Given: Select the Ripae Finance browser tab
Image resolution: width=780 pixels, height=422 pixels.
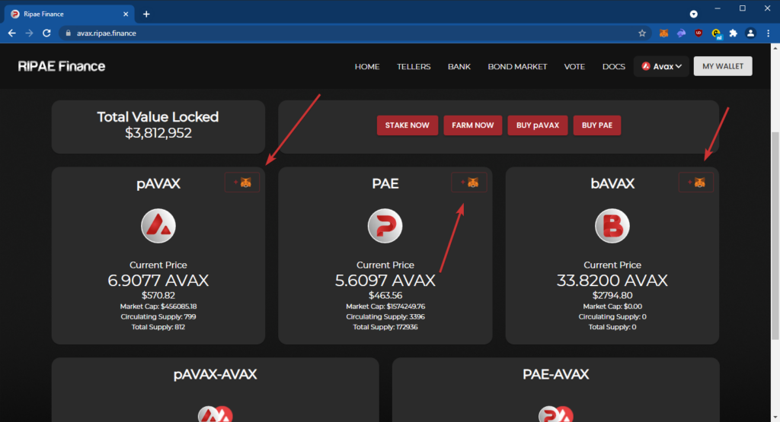Looking at the screenshot, I should 69,14.
